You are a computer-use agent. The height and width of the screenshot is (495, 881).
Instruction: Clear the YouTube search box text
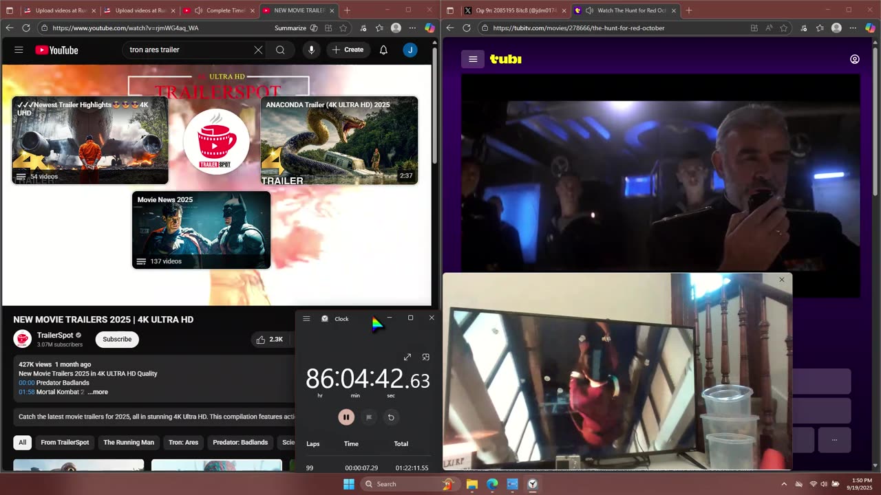tap(258, 49)
